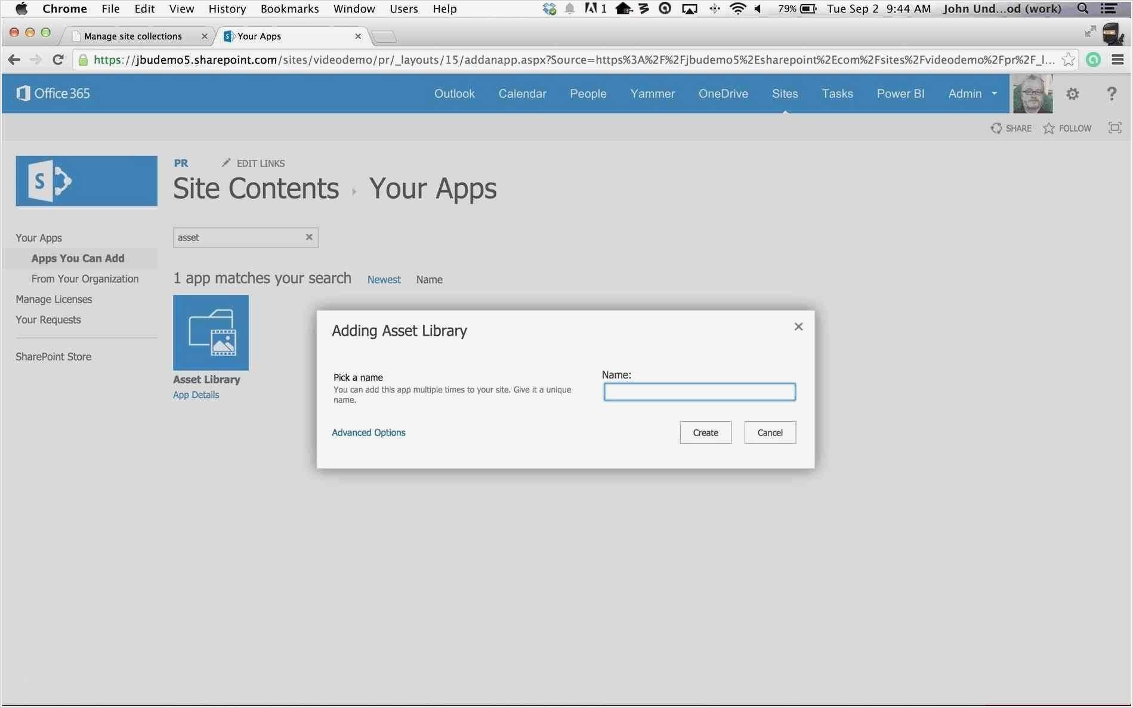Open the settings gear menu
Image resolution: width=1133 pixels, height=708 pixels.
coord(1072,94)
